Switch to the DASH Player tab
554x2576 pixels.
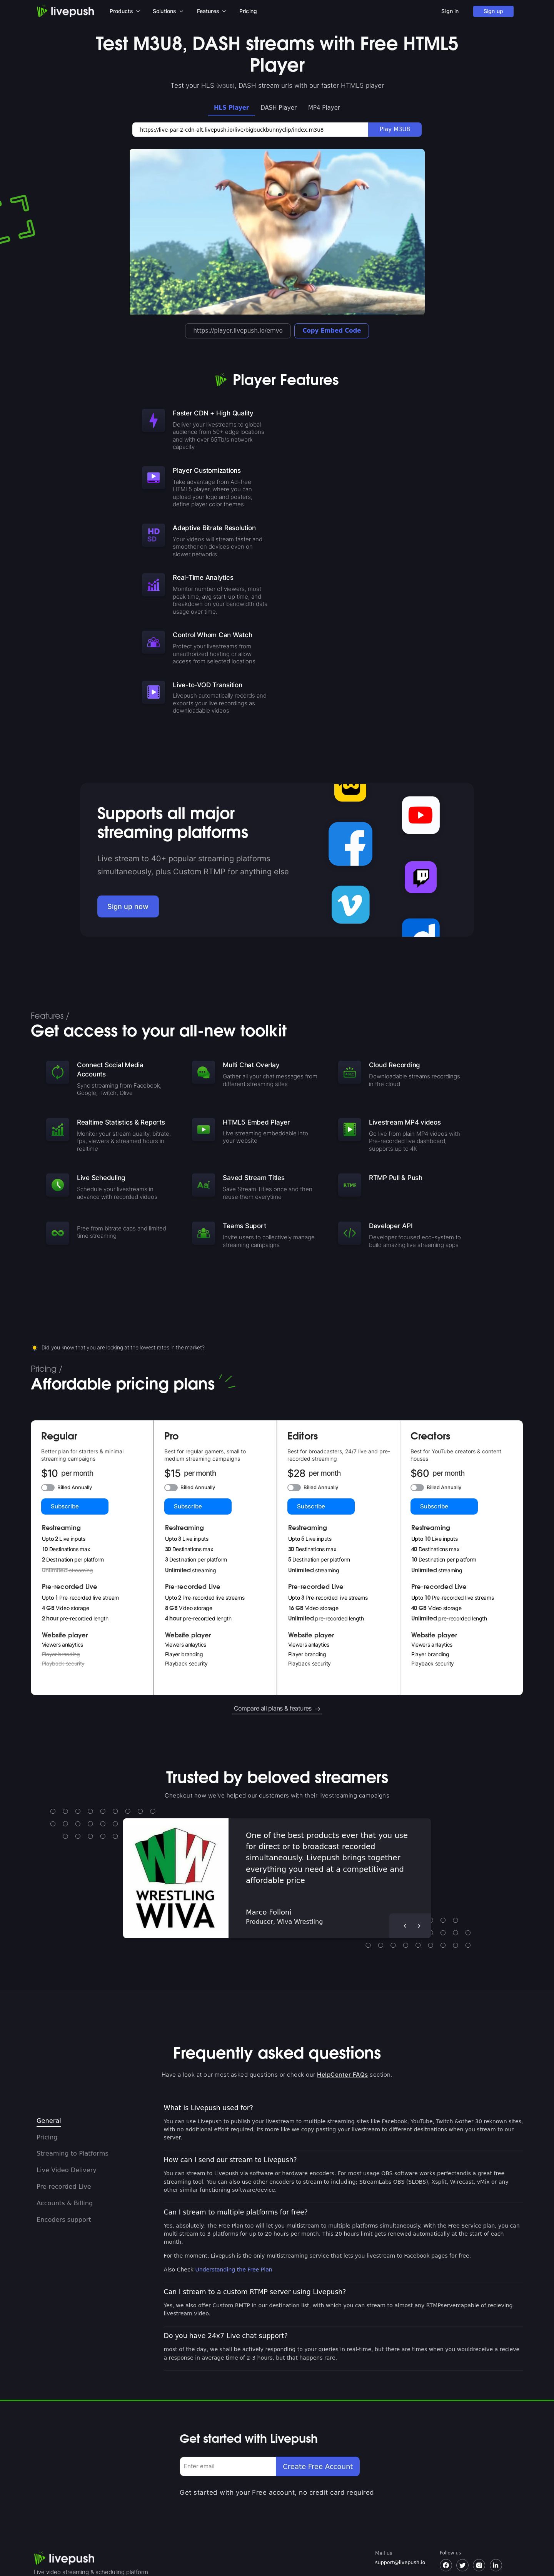[278, 107]
